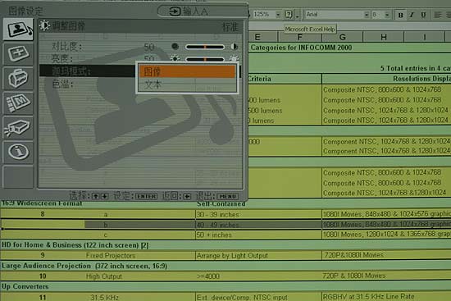Adjust the 对比度 contrast slider
Screen dimensions: 451x301
tap(205, 47)
